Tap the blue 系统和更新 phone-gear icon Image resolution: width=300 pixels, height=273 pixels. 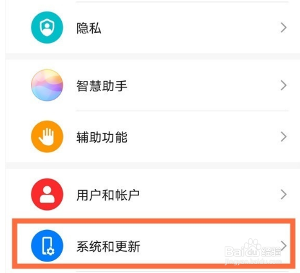[x=47, y=246]
